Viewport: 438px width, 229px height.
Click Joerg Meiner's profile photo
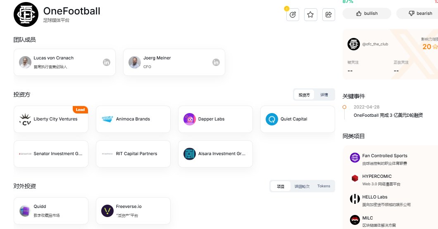[x=135, y=62]
